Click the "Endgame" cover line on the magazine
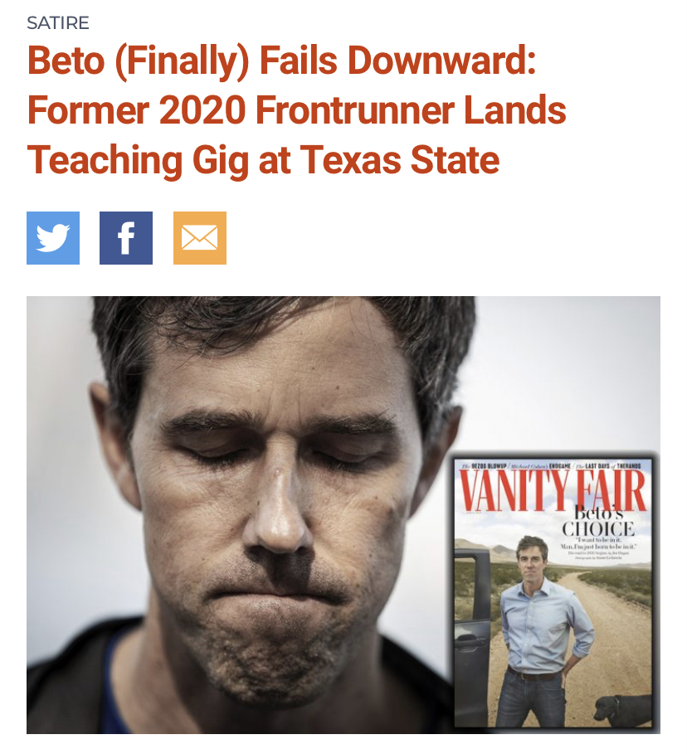This screenshot has height=754, width=687. click(542, 466)
